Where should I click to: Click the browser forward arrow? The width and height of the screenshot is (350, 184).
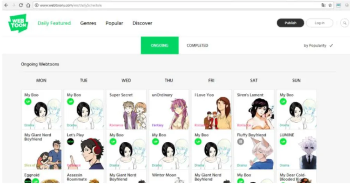(x=14, y=5)
